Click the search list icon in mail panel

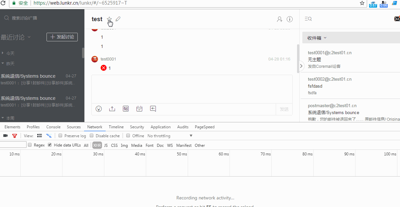point(308,19)
